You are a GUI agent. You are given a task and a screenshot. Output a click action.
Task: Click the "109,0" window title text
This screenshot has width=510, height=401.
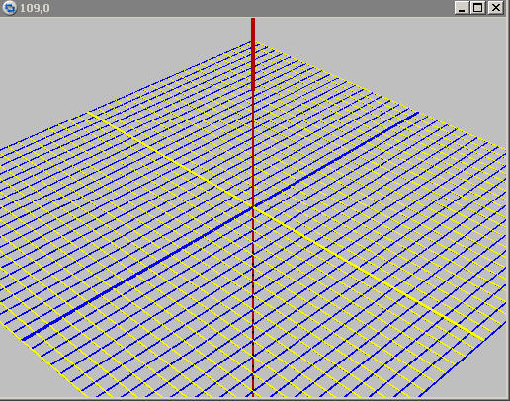[35, 8]
